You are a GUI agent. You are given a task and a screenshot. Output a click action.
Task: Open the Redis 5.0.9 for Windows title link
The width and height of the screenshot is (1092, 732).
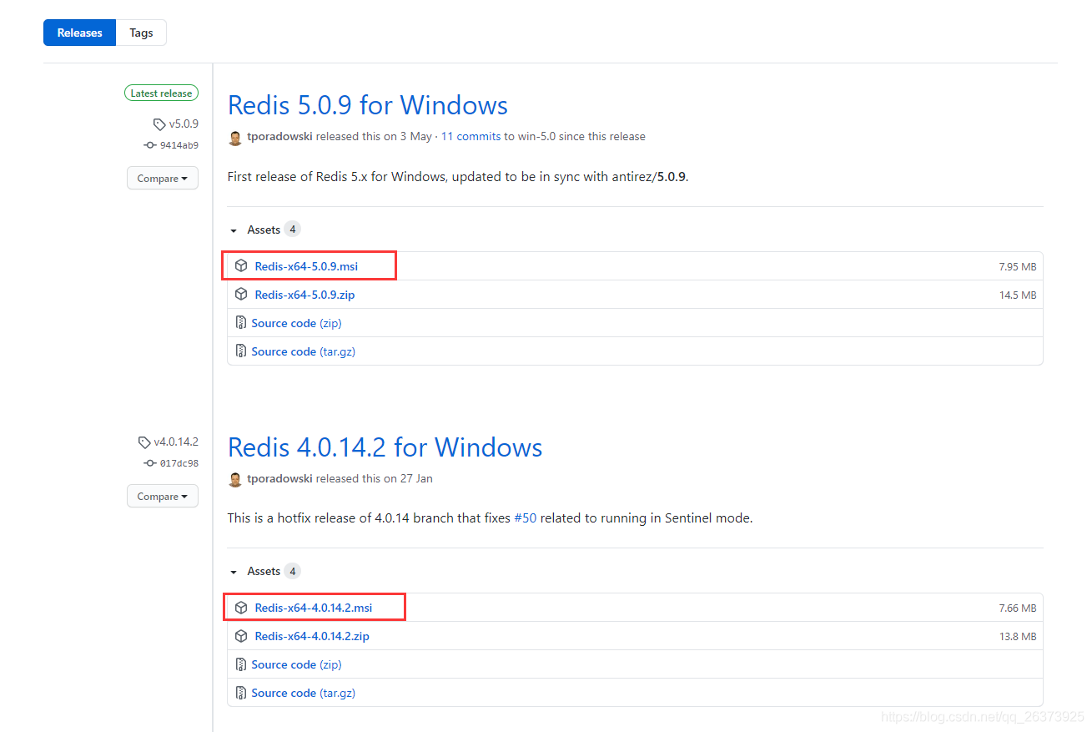pyautogui.click(x=367, y=105)
